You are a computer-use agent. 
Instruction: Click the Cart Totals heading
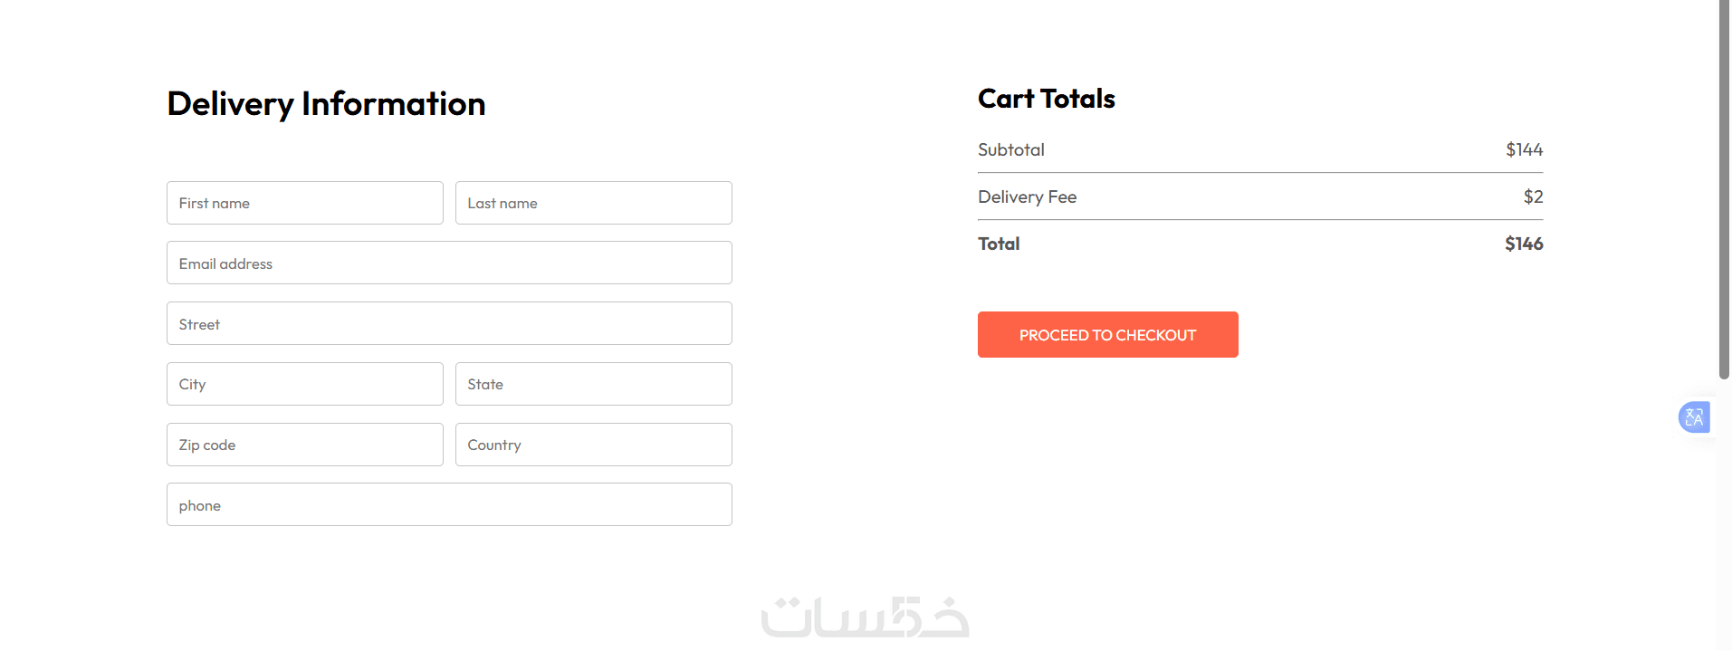tap(1046, 99)
